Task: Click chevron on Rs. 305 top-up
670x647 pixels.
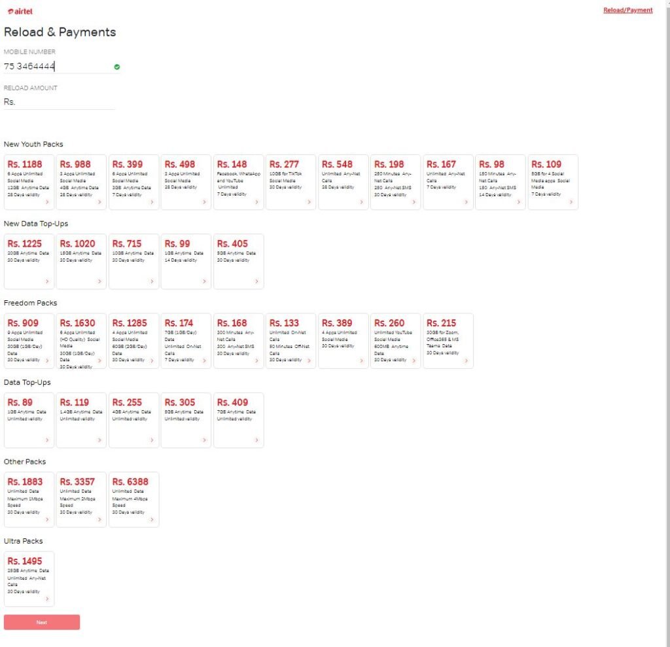Action: pyautogui.click(x=204, y=440)
